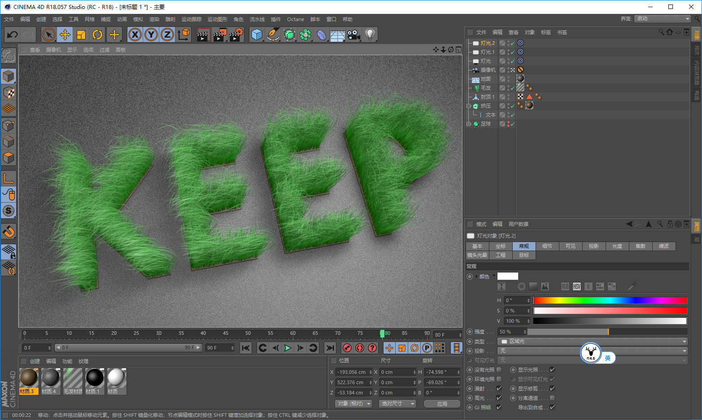Toggle X axis lock
Image resolution: width=702 pixels, height=420 pixels.
click(x=135, y=35)
